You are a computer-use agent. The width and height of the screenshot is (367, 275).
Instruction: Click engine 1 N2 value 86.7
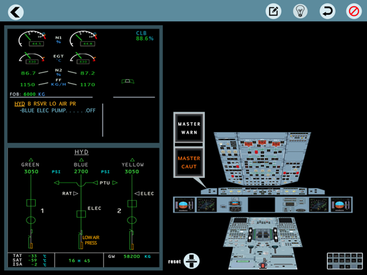(29, 73)
